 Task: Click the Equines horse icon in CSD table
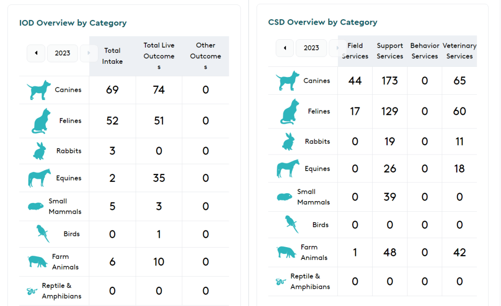click(287, 169)
